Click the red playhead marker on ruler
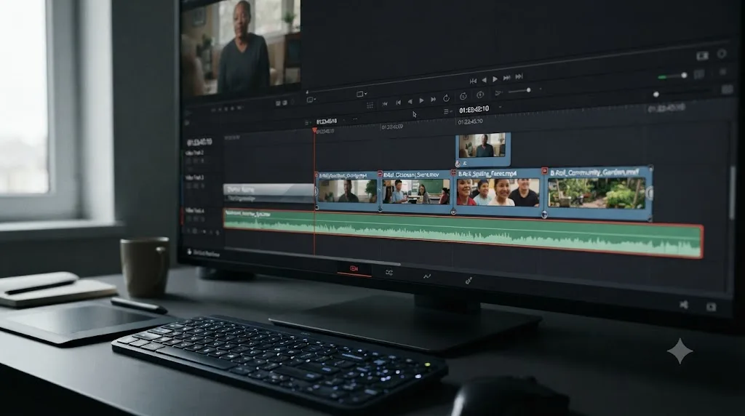This screenshot has height=416, width=745. click(x=314, y=130)
